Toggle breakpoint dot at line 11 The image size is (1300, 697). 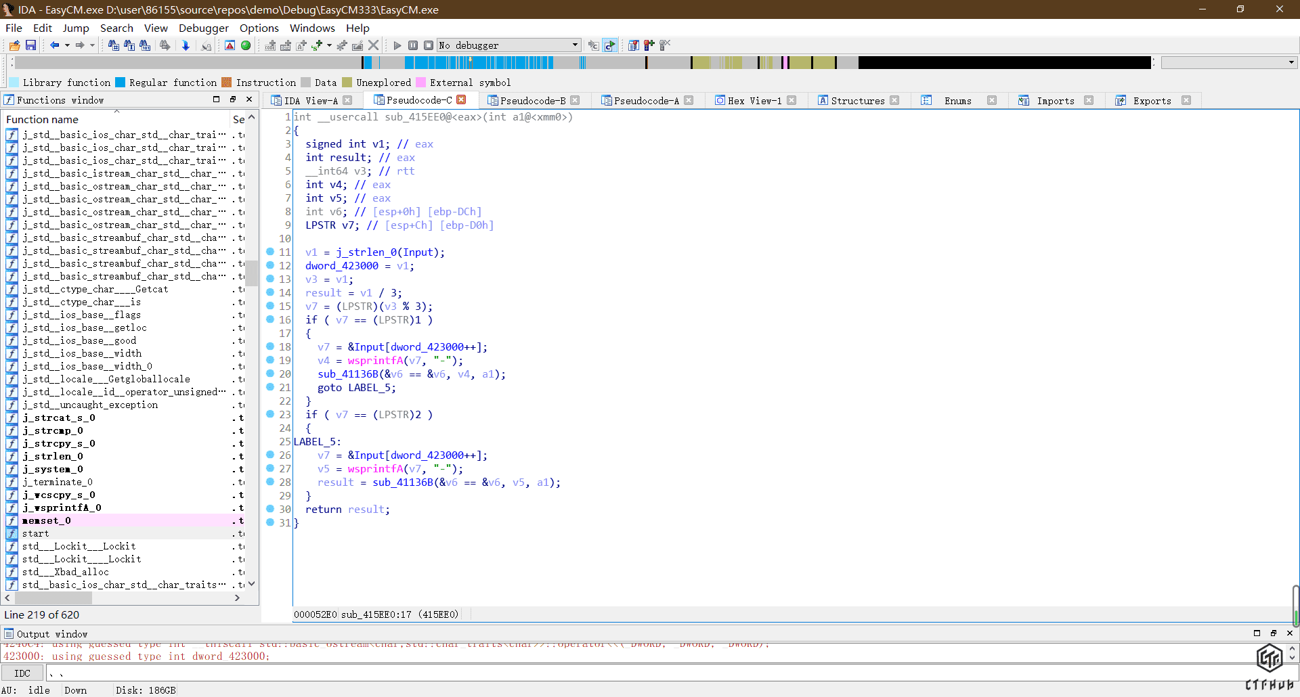coord(270,252)
